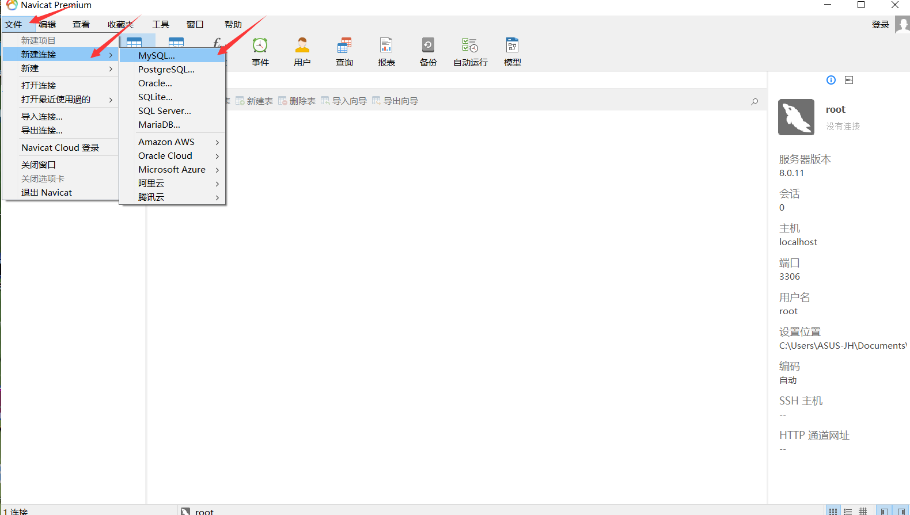Open the 备份 (Backup) toolbar icon
This screenshot has width=910, height=515.
coord(429,51)
